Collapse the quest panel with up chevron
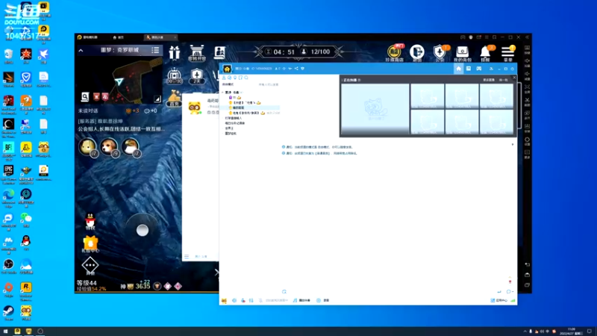 (x=81, y=50)
